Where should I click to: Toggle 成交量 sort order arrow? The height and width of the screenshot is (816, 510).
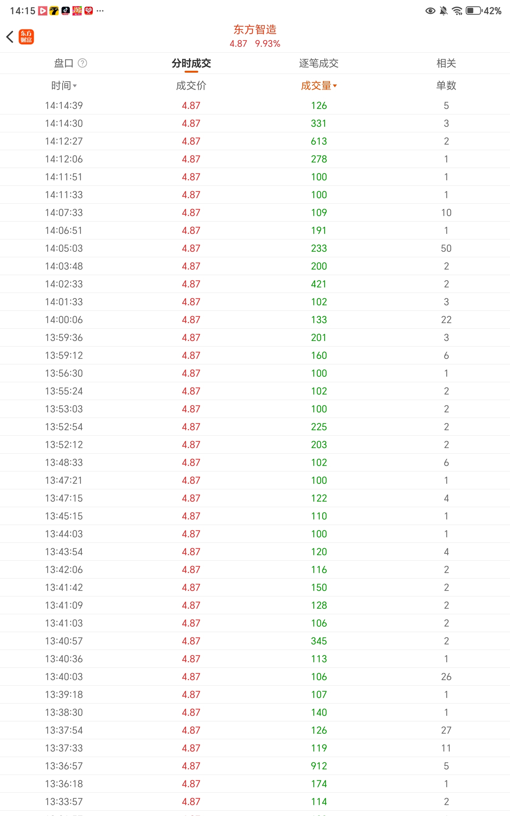[335, 86]
